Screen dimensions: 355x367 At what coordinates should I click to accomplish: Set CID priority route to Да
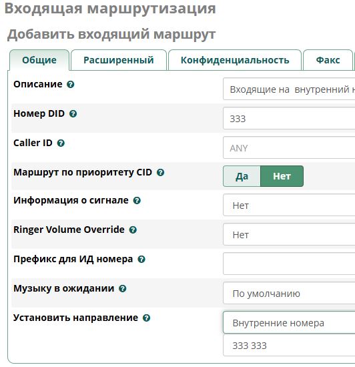point(242,176)
